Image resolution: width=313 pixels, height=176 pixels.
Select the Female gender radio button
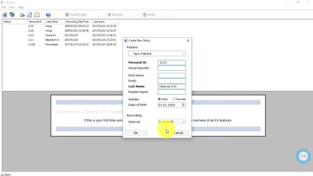pyautogui.click(x=174, y=99)
